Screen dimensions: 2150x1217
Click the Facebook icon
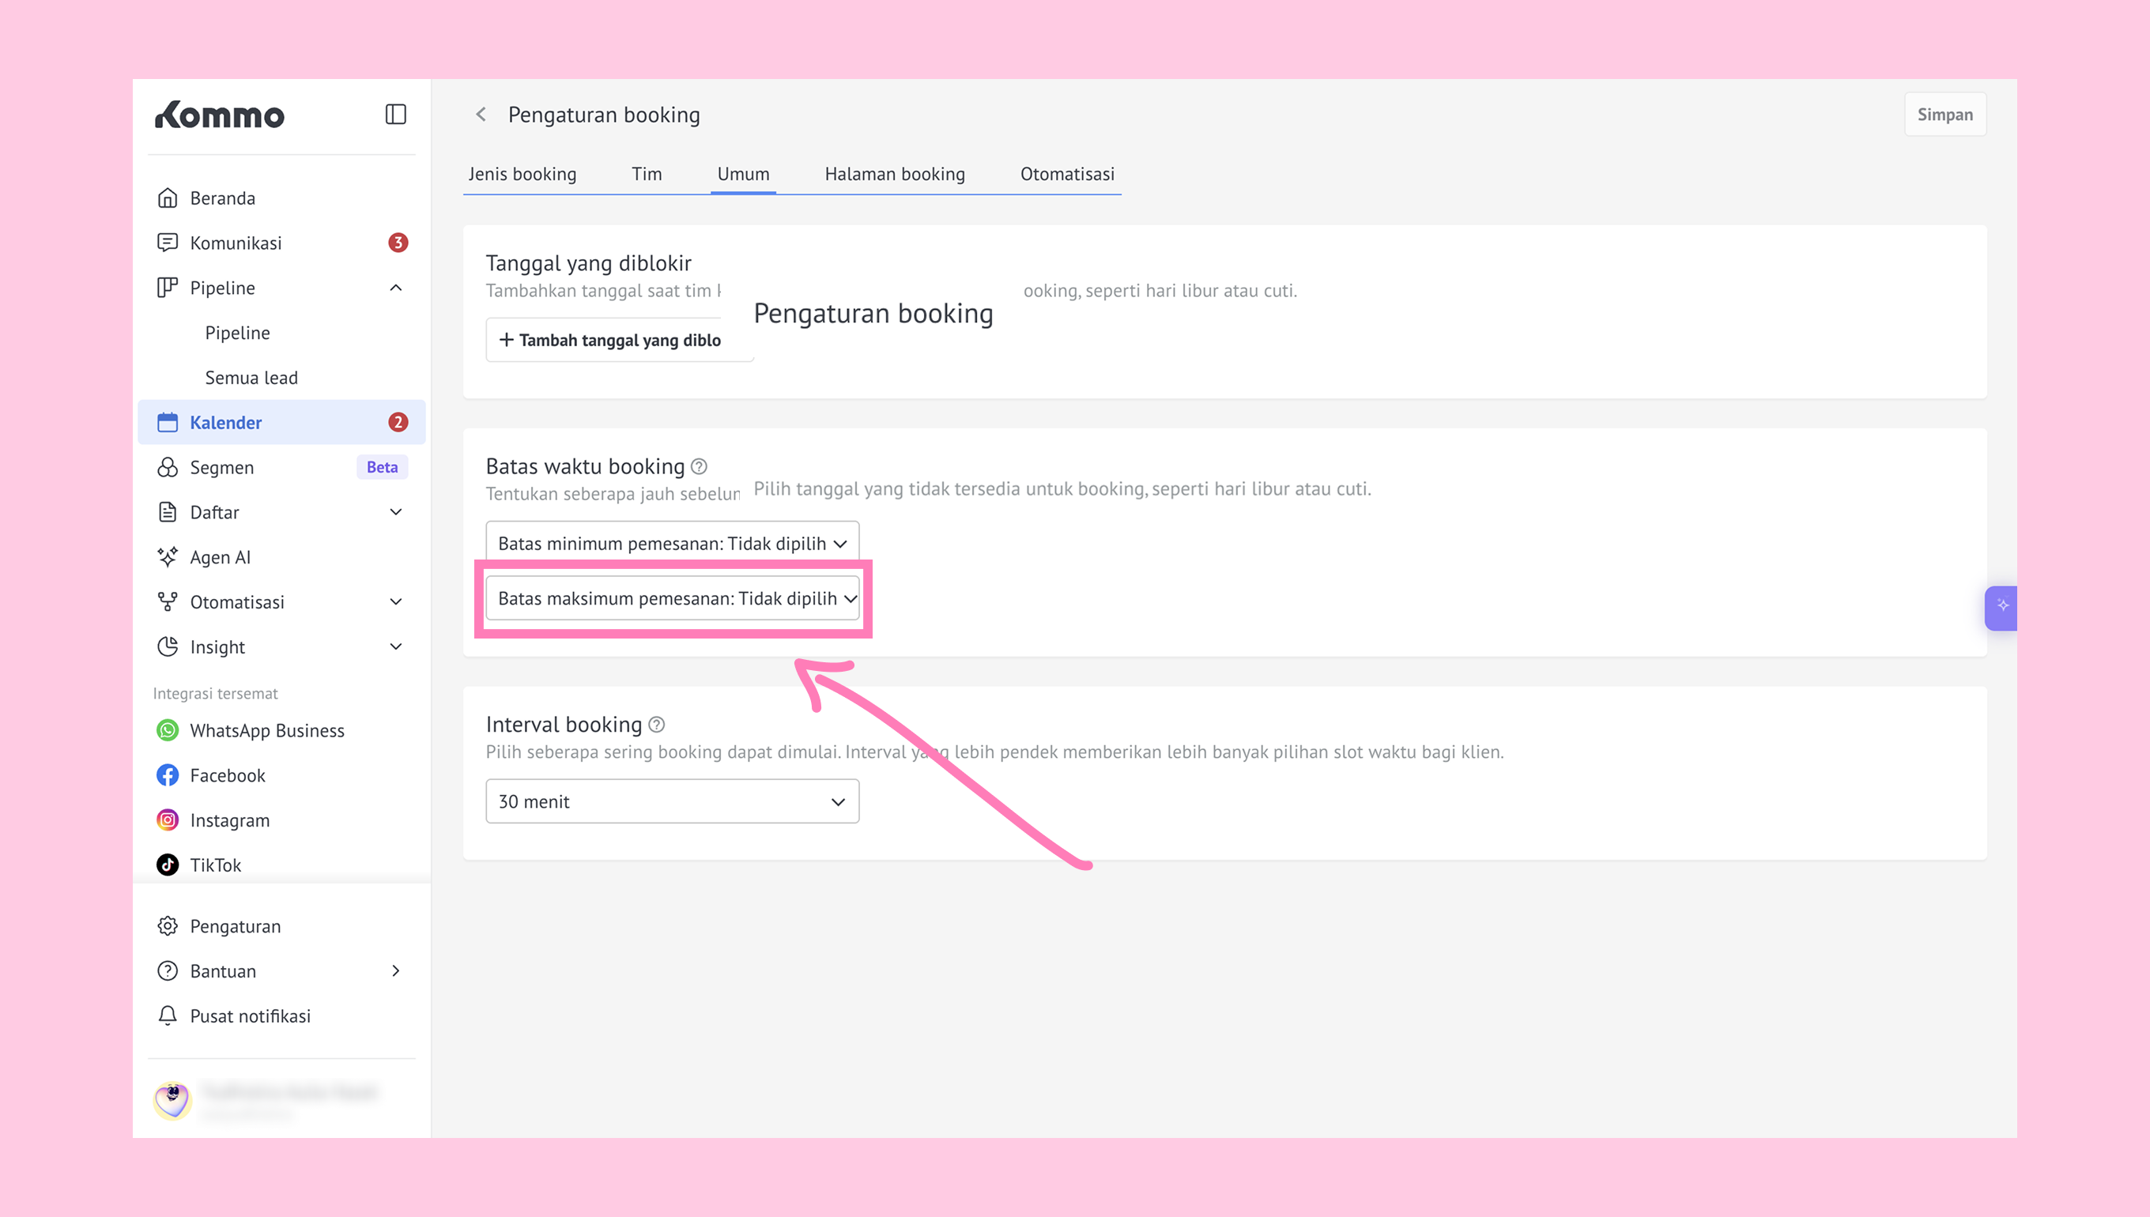point(168,776)
